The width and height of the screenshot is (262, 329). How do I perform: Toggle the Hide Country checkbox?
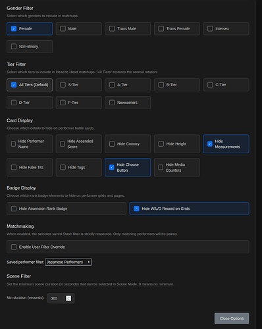tap(112, 144)
